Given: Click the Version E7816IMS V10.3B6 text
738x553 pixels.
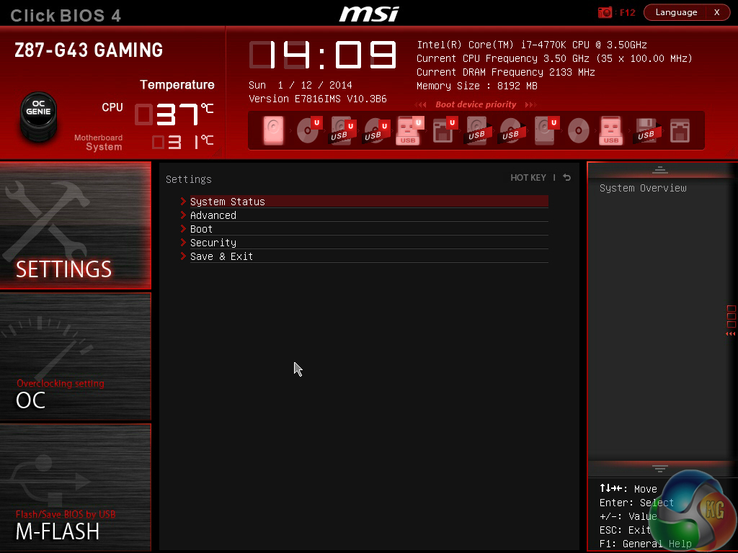Looking at the screenshot, I should coord(318,99).
